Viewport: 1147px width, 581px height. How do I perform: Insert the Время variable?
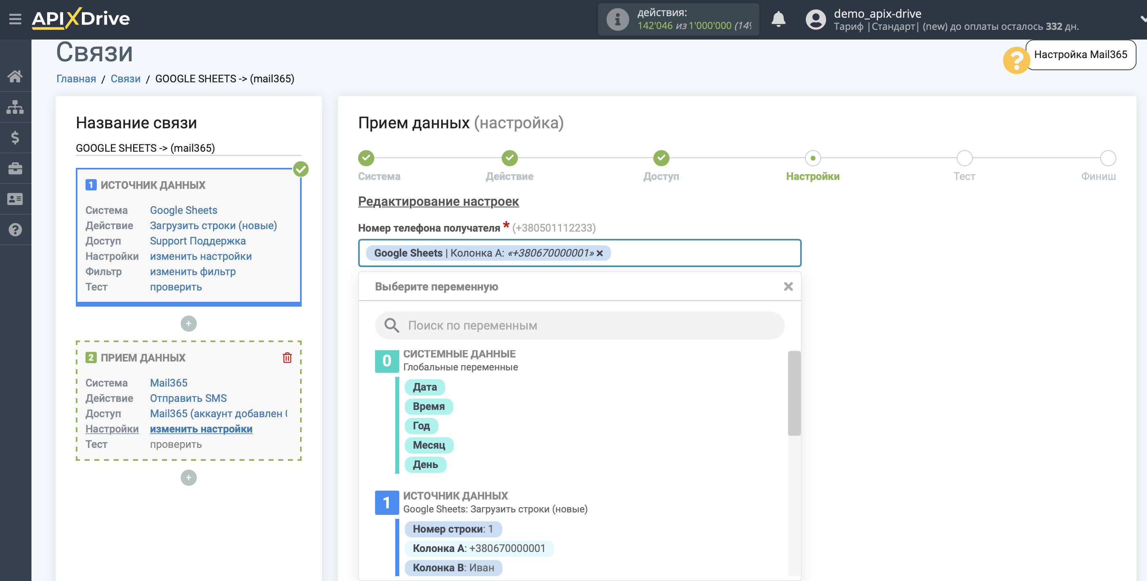429,406
